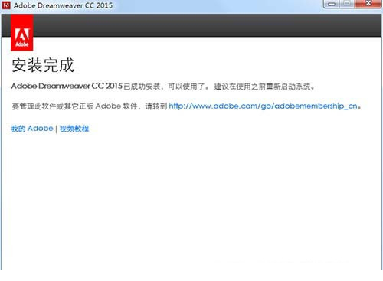Click the maximize window button

pos(347,4)
